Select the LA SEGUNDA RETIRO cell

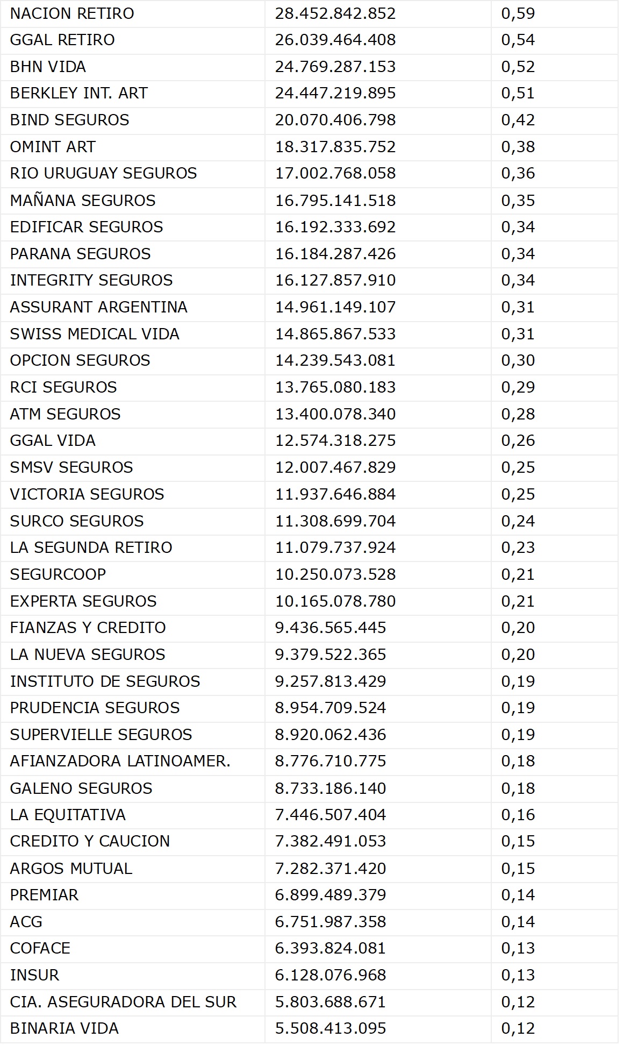tap(91, 548)
